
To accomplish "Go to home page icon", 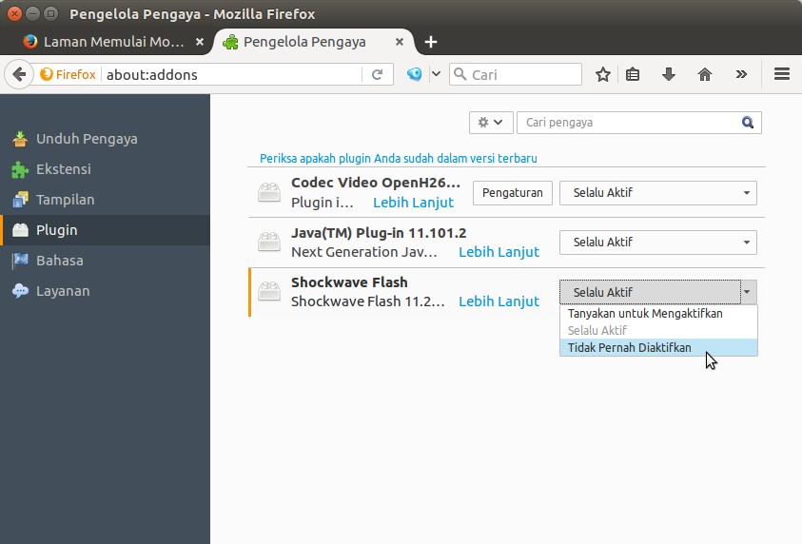I will [705, 74].
